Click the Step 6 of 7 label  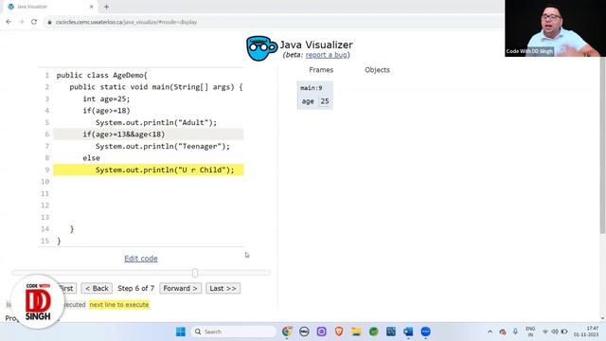pos(135,288)
